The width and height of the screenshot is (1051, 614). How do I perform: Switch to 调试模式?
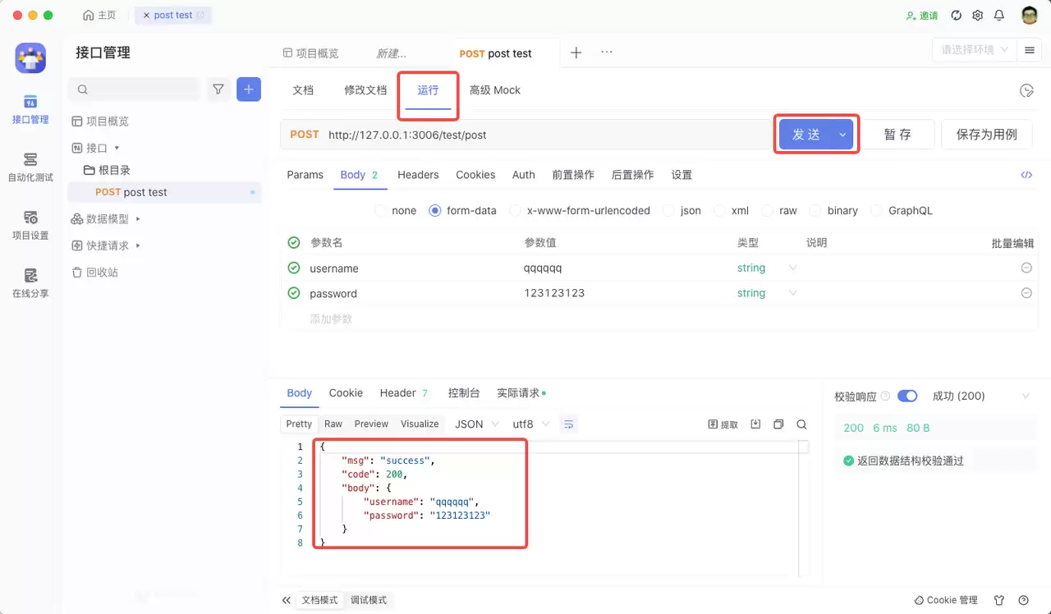click(369, 600)
